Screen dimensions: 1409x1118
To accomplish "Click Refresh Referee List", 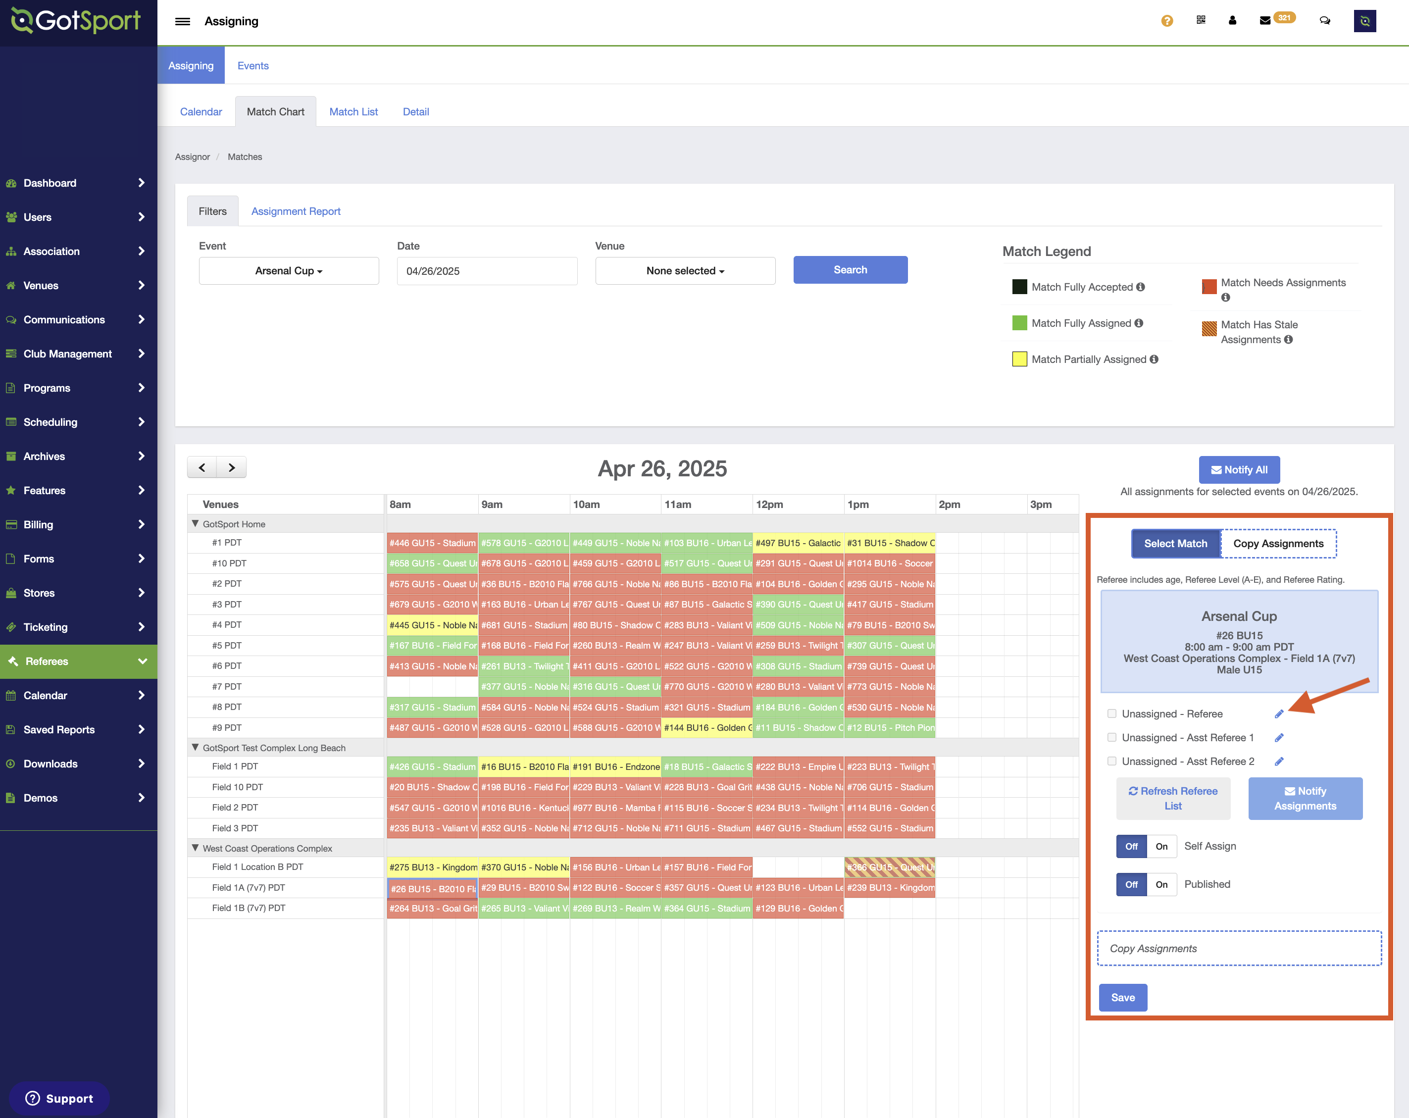I will coord(1173,799).
